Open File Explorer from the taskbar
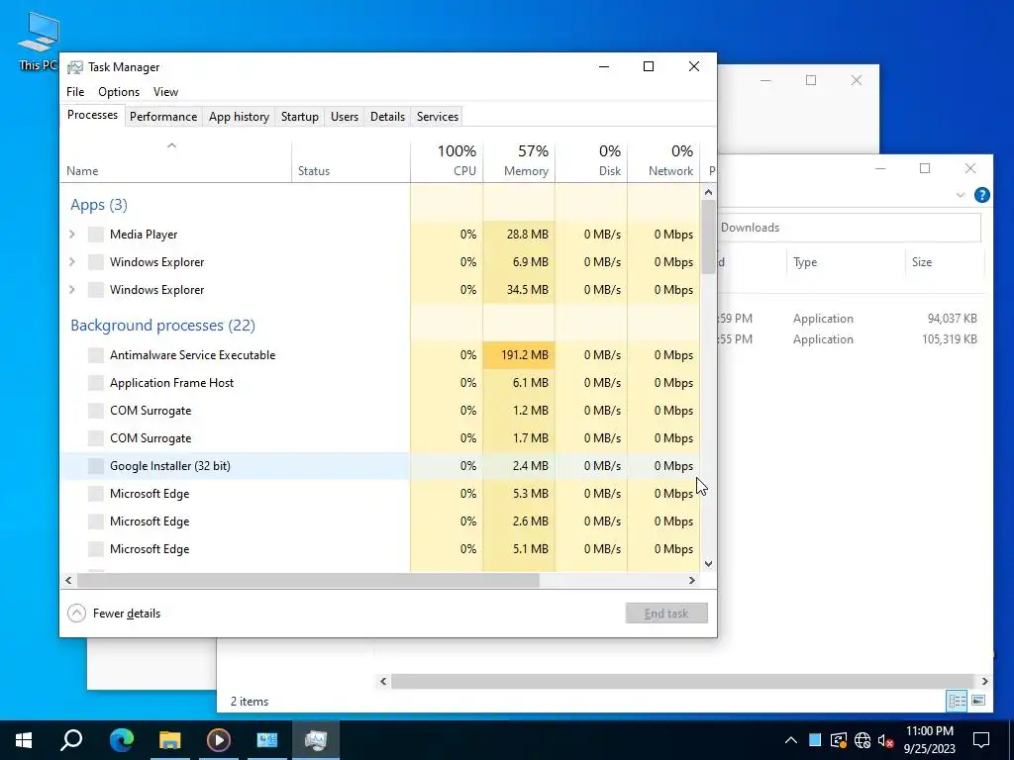Image resolution: width=1014 pixels, height=760 pixels. 169,740
